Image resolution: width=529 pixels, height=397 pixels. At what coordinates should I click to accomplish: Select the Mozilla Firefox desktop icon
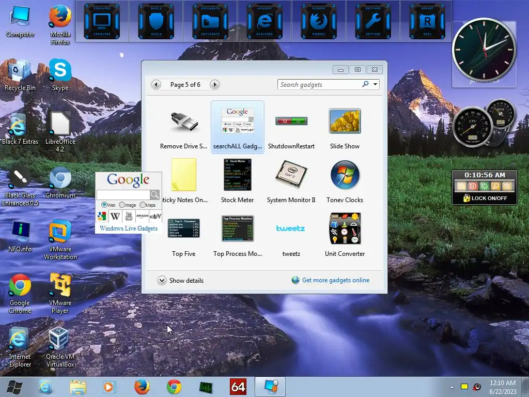60,25
